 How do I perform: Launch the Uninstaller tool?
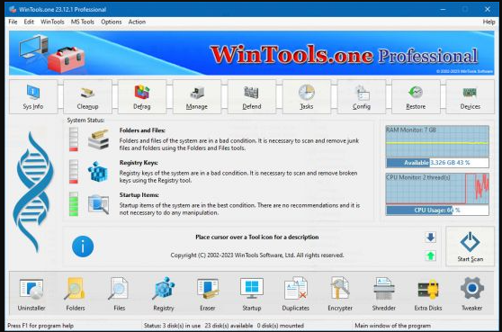pos(31,294)
